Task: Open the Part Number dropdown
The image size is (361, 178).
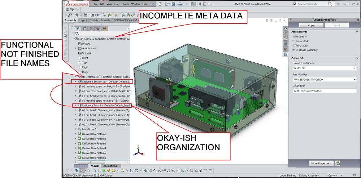Action: tap(355, 80)
